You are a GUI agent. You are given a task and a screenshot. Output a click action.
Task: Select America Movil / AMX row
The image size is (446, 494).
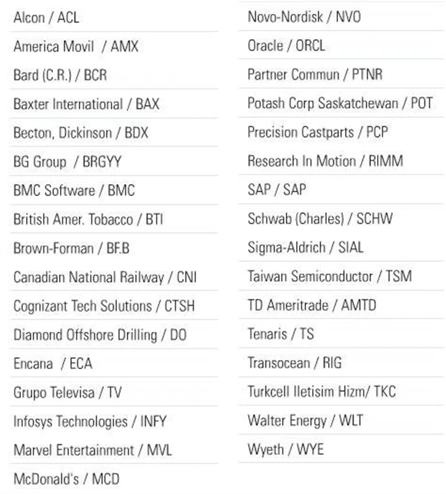pos(76,47)
